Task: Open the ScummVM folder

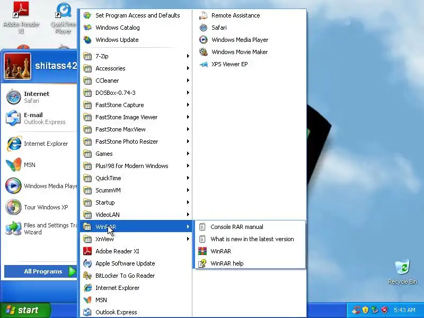Action: point(136,190)
